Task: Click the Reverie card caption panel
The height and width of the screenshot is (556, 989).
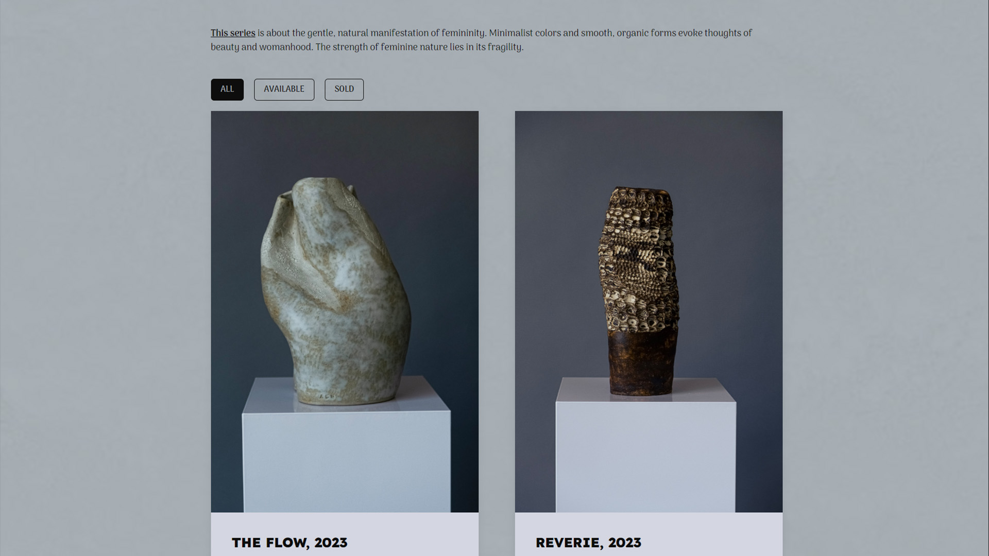Action: pyautogui.click(x=649, y=534)
